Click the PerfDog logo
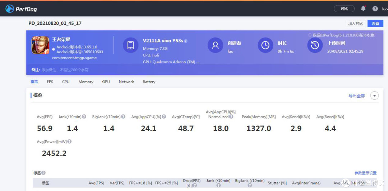Viewport: 388px width, 191px height. (x=21, y=9)
